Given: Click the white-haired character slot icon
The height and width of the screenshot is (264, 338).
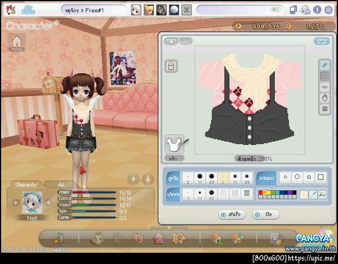Looking at the screenshot, I should tap(136, 10).
